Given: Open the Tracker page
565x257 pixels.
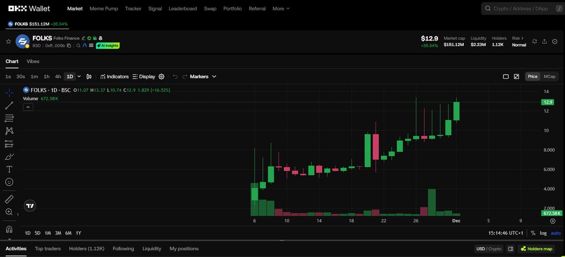Looking at the screenshot, I should (x=133, y=8).
